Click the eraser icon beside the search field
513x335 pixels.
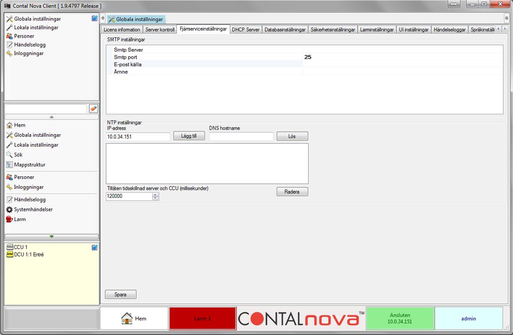pos(94,109)
